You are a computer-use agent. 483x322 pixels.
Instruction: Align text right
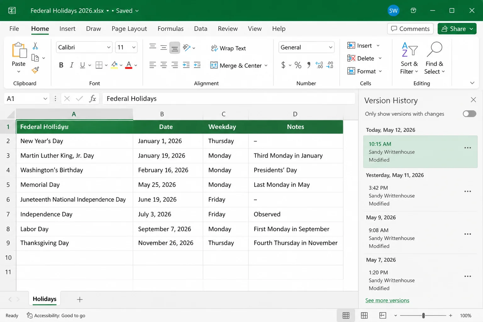coord(175,65)
